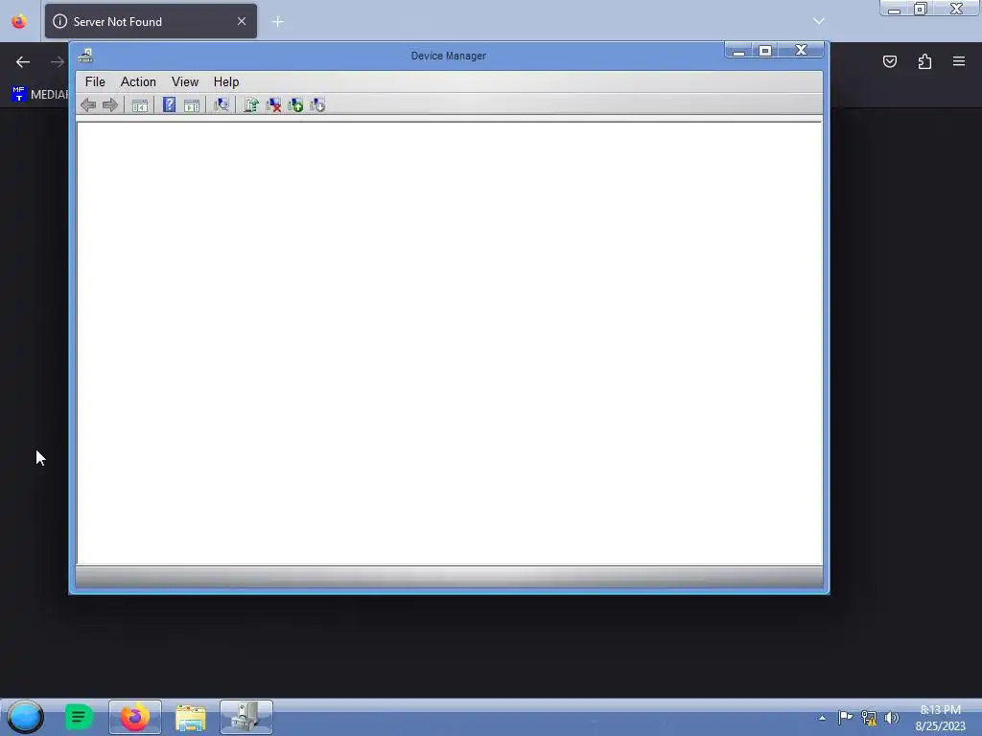Open the Firefox hamburger application menu
This screenshot has height=736, width=982.
(959, 61)
